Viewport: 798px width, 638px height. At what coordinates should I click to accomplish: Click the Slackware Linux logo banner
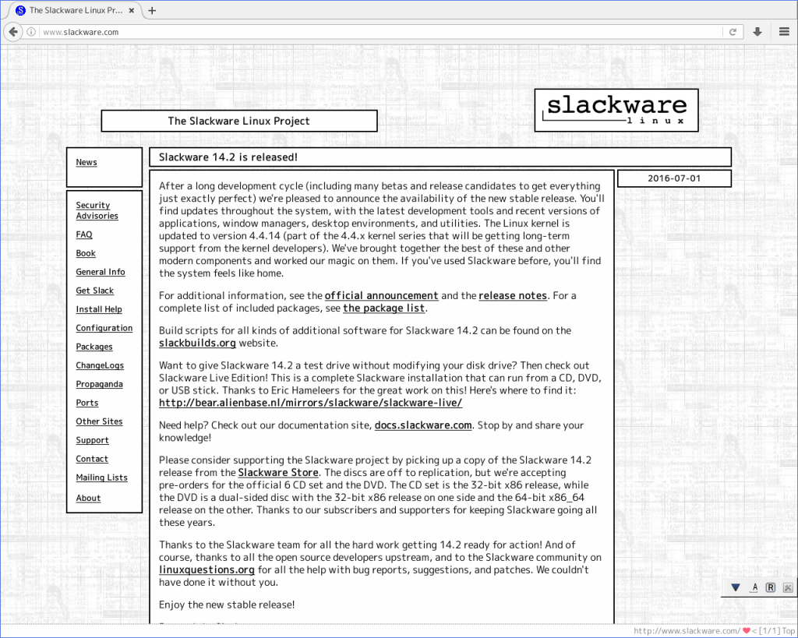[616, 110]
